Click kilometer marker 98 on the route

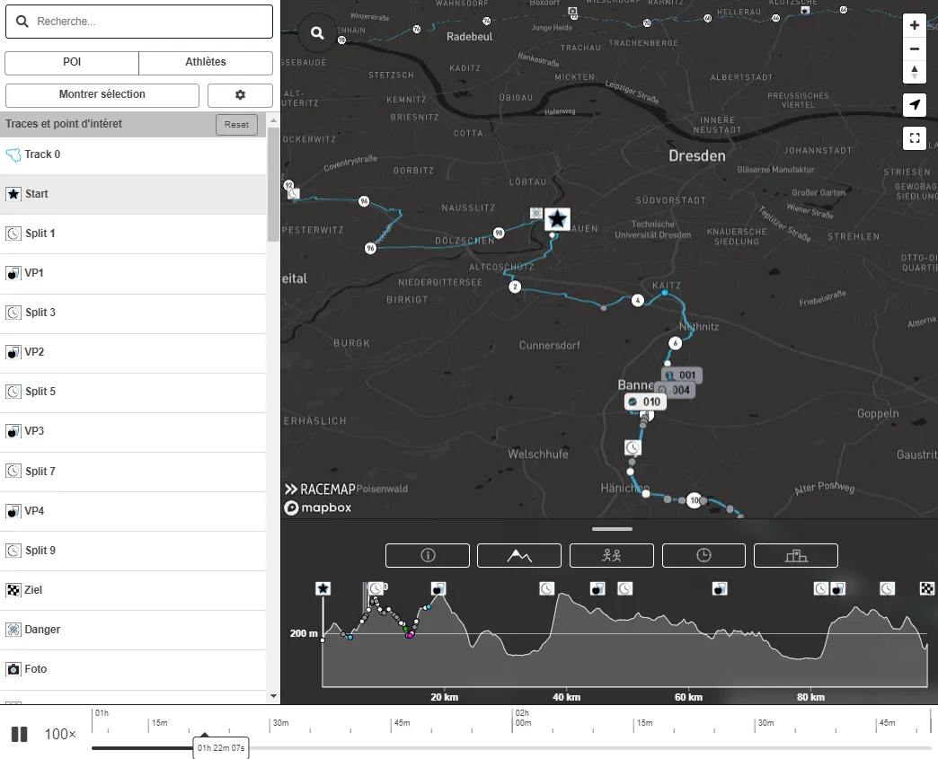pyautogui.click(x=499, y=233)
